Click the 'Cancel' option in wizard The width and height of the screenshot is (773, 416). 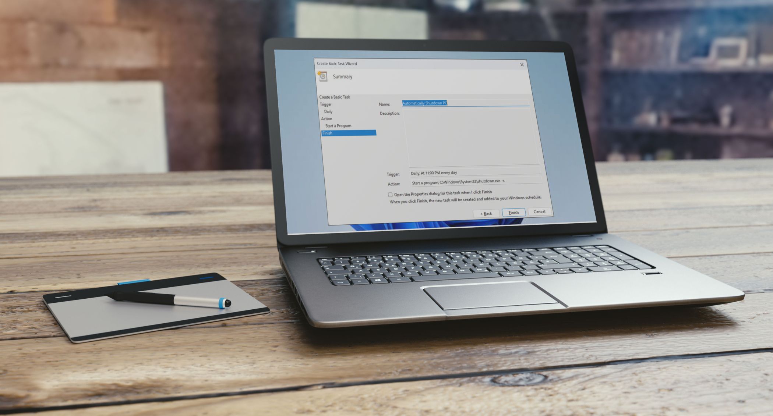tap(539, 213)
